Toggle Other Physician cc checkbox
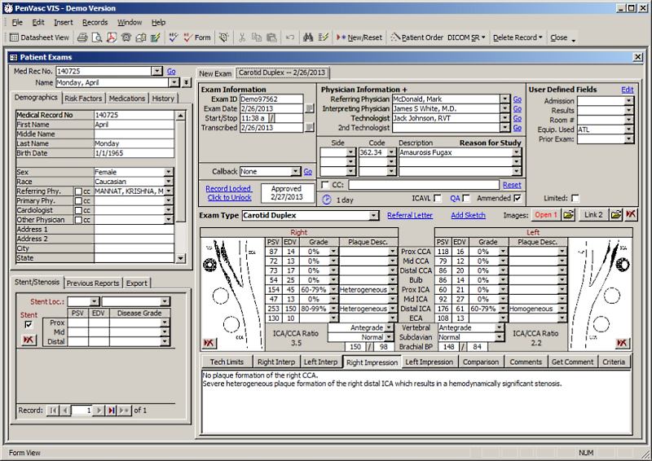Image resolution: width=652 pixels, height=461 pixels. point(78,220)
